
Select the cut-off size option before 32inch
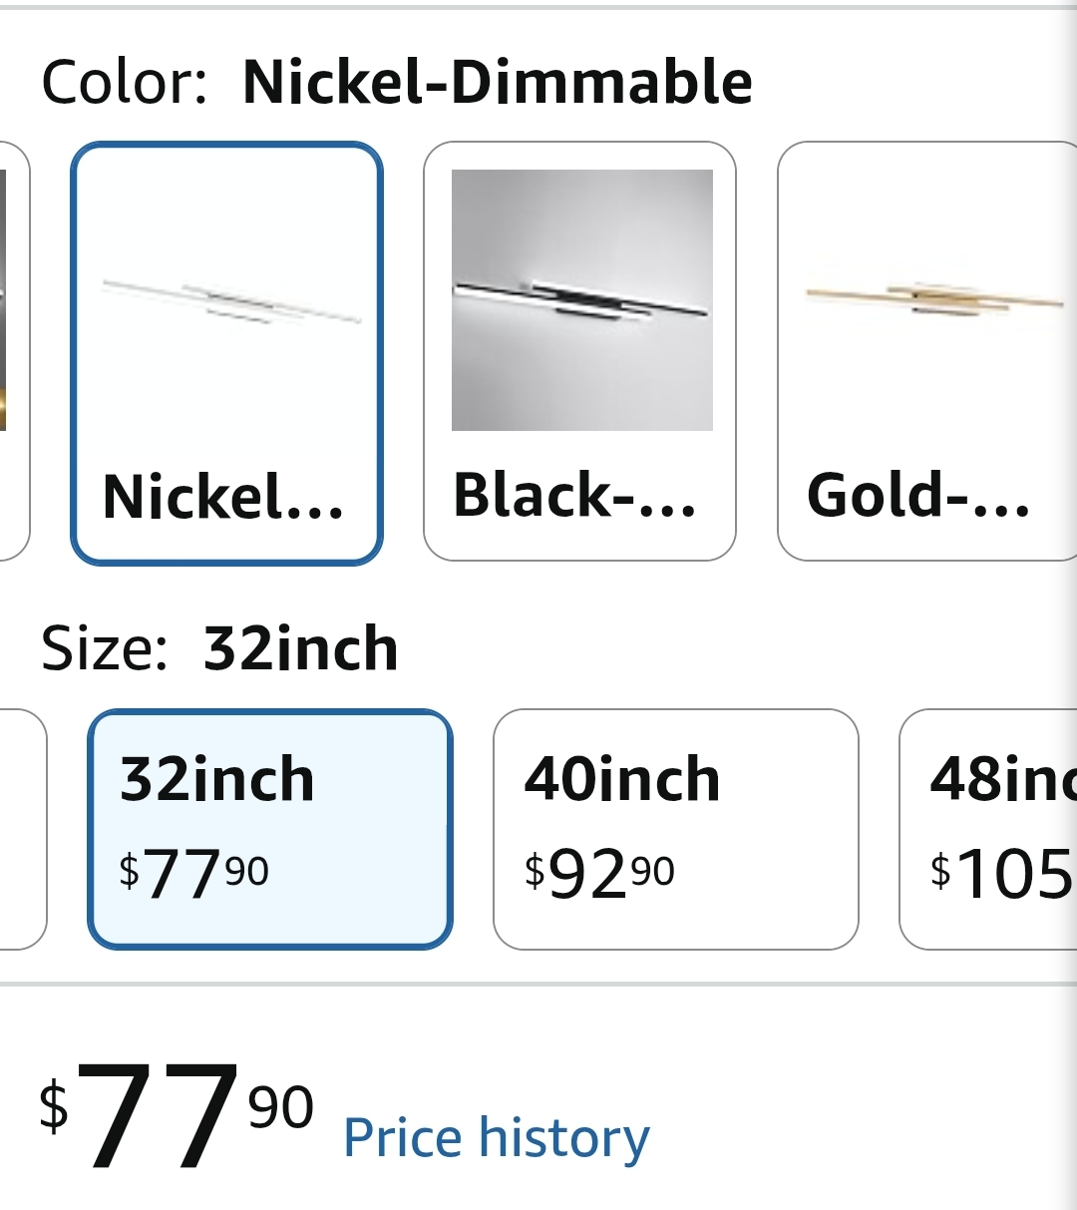click(22, 829)
